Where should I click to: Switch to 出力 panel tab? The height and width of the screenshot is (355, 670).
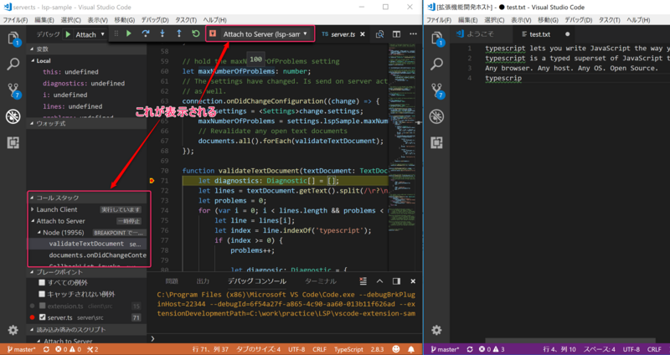pyautogui.click(x=203, y=281)
